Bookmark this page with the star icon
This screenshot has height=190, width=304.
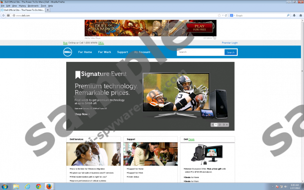tap(219, 15)
